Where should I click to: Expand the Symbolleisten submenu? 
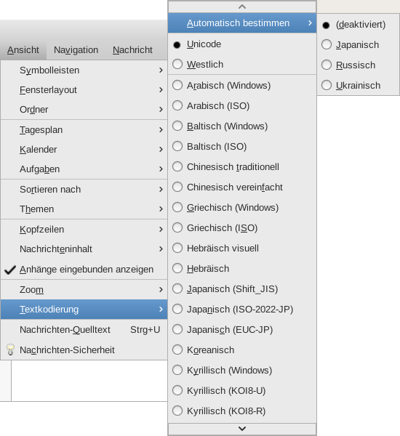point(84,70)
